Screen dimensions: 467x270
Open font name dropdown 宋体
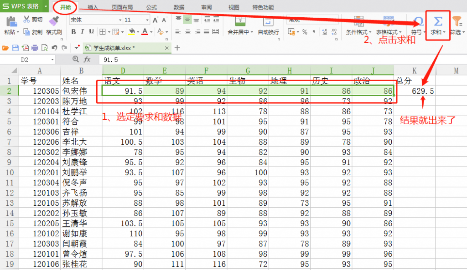click(x=120, y=20)
